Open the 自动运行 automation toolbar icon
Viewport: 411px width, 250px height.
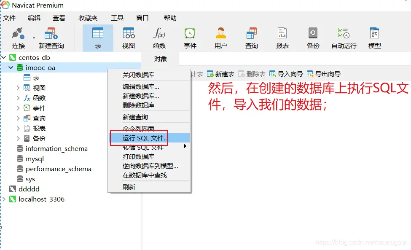(x=344, y=38)
